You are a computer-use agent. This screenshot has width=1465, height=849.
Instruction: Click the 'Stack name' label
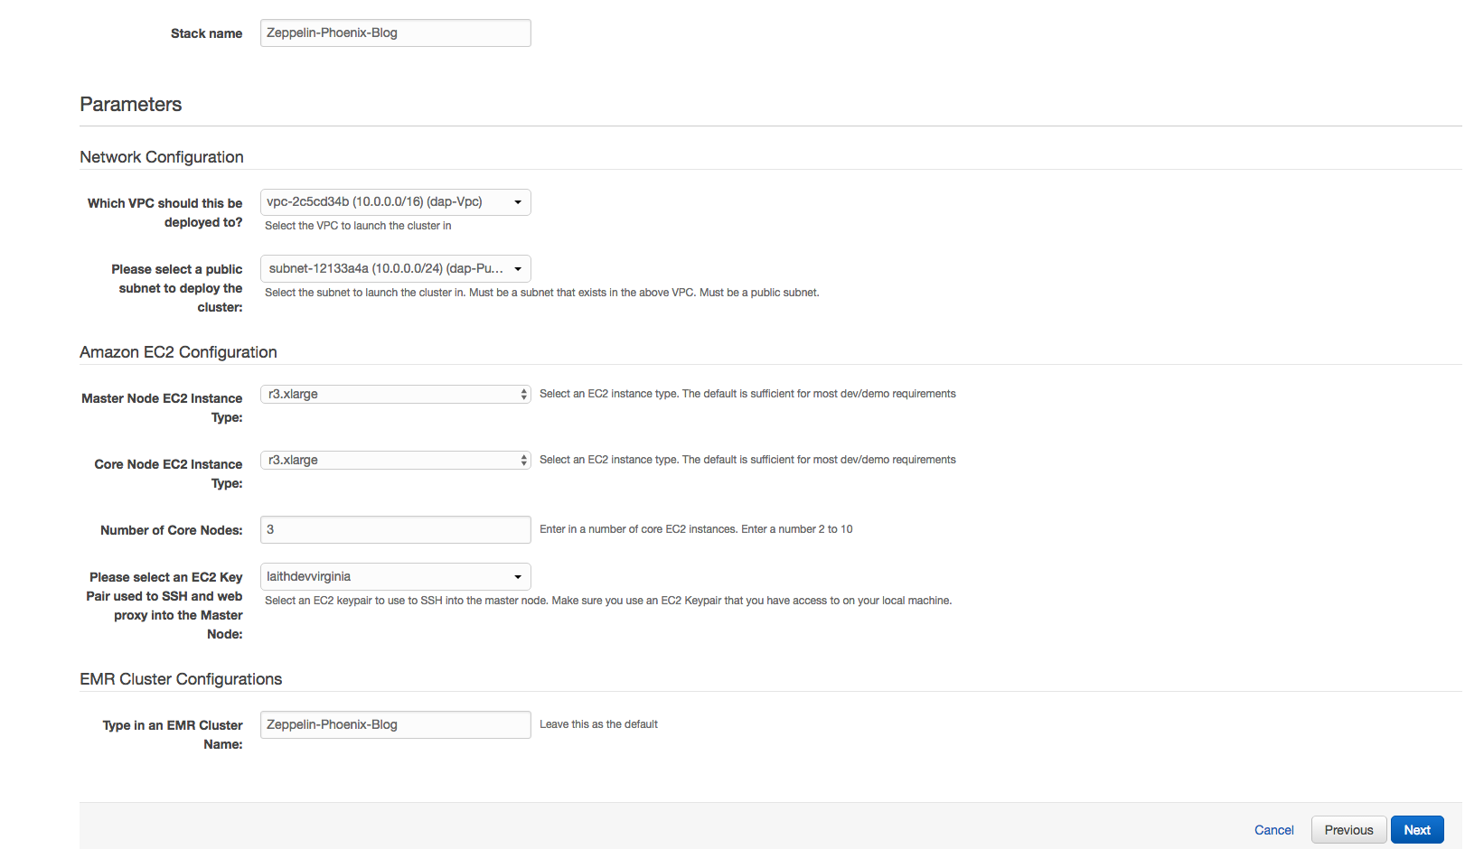point(206,33)
